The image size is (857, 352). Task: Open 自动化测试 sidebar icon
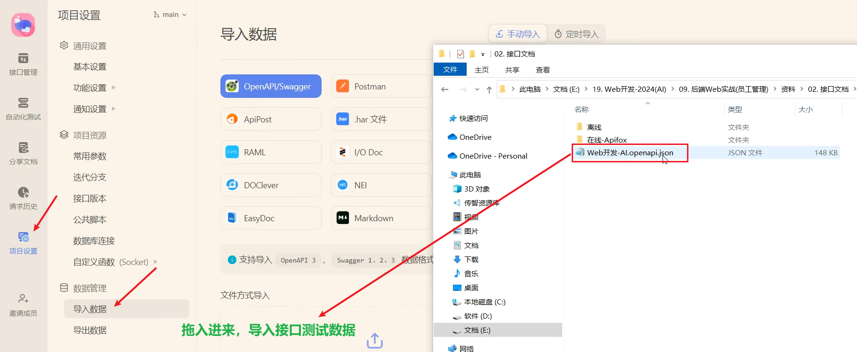point(23,108)
